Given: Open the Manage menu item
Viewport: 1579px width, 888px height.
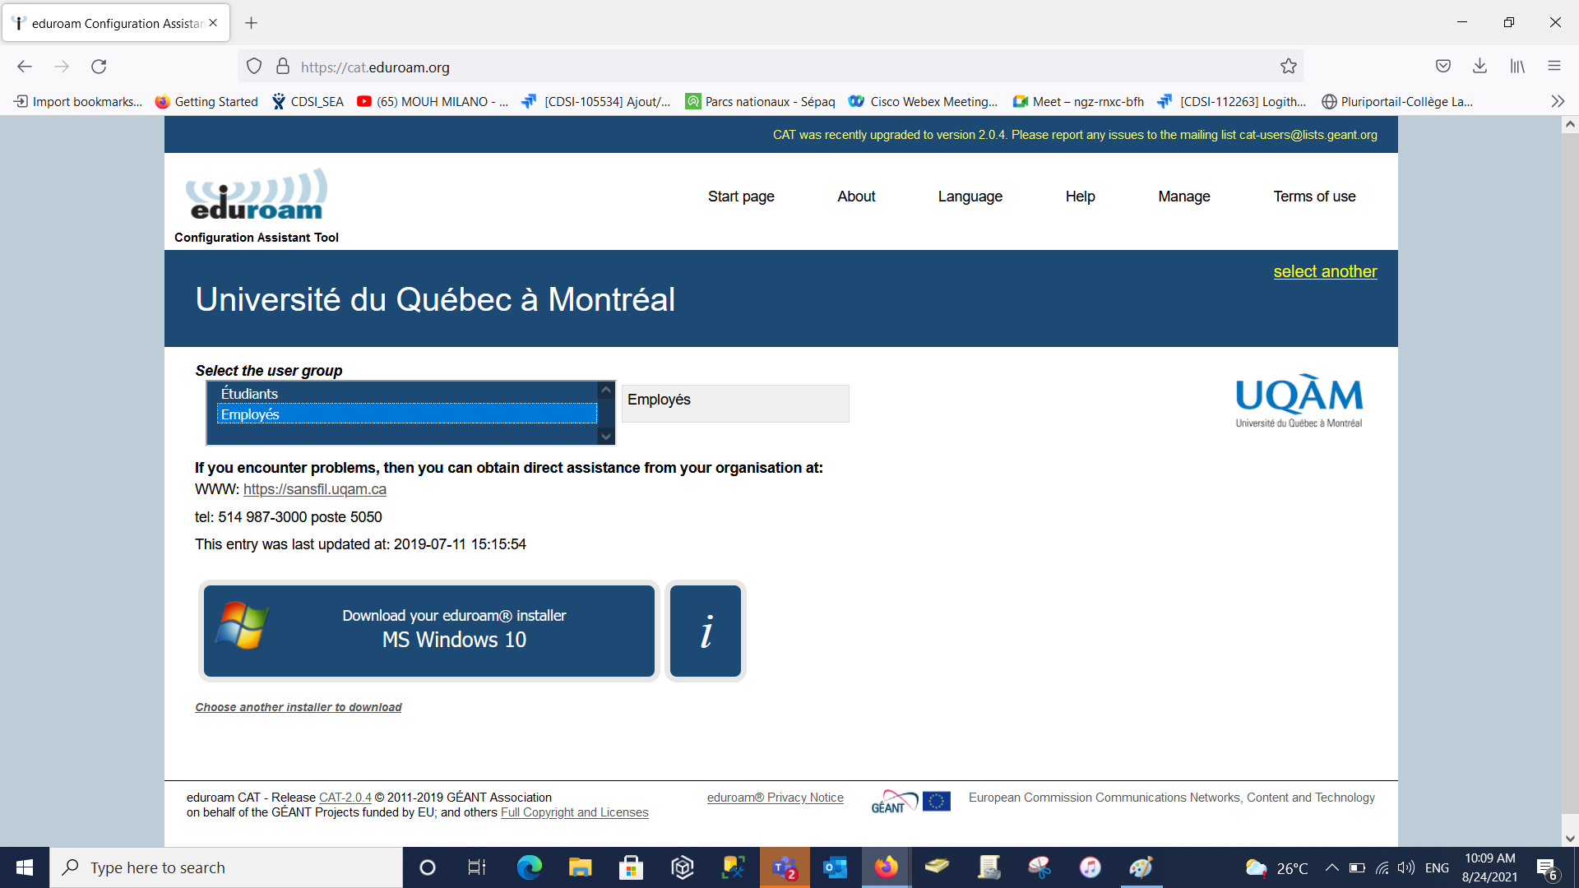Looking at the screenshot, I should click(1183, 197).
